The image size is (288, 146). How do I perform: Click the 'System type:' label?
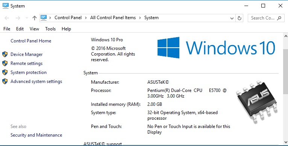103,113
